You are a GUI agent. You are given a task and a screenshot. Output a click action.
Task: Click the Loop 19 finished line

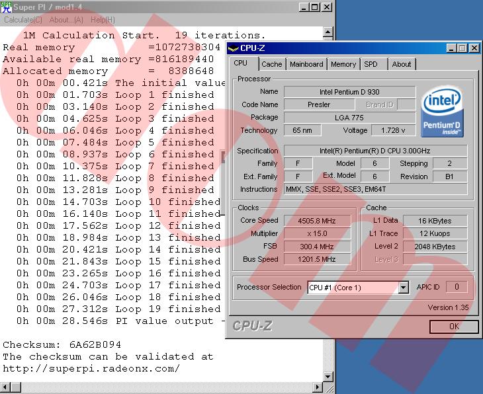pyautogui.click(x=118, y=309)
